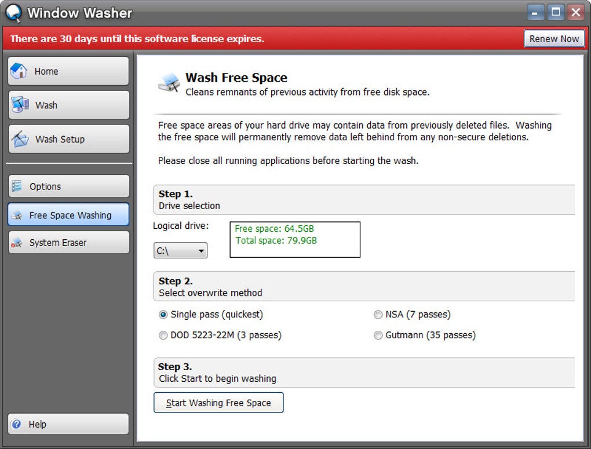Open the Help section

(68, 424)
